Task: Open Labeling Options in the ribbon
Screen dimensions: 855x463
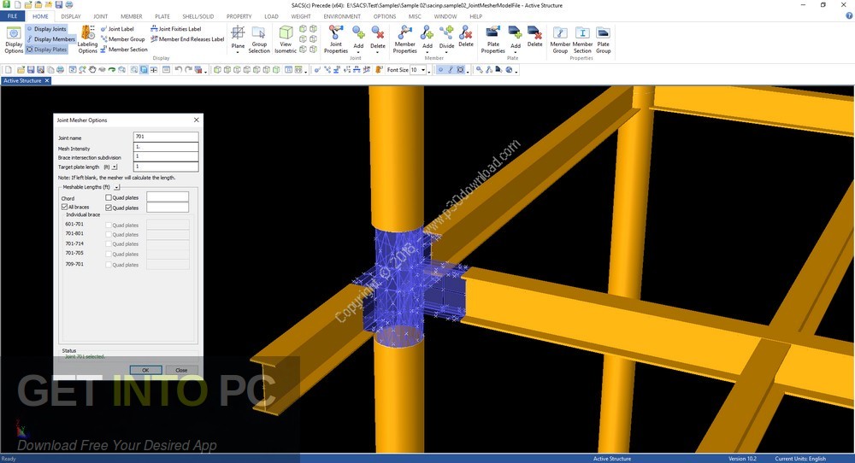Action: 87,39
